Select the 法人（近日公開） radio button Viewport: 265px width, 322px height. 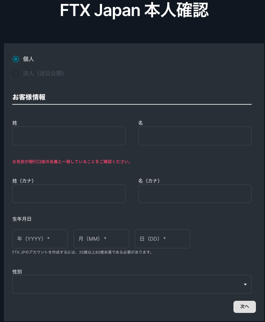pos(16,74)
